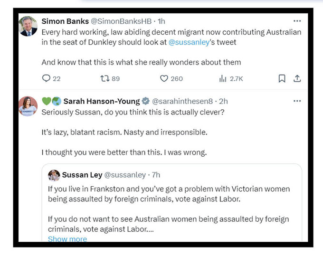
Task: Click Sussan Ley's small avatar
Action: [x=54, y=175]
